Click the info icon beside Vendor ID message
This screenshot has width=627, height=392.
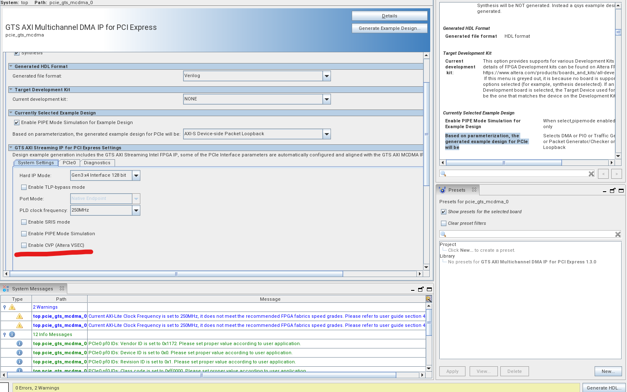(x=20, y=343)
